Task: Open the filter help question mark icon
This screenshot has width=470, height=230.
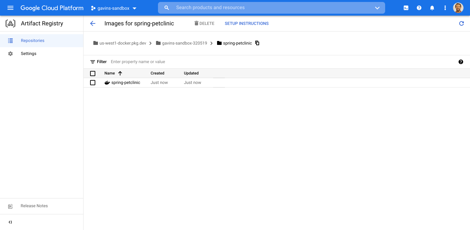Action: click(461, 61)
